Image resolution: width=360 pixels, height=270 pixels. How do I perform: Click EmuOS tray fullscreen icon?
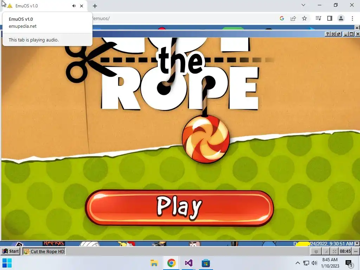pyautogui.click(x=335, y=252)
